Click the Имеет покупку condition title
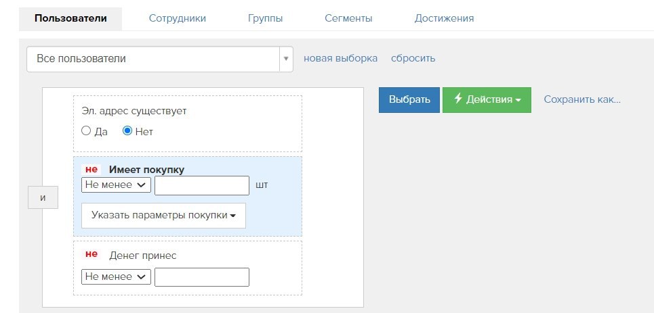Image resolution: width=654 pixels, height=313 pixels. click(147, 170)
